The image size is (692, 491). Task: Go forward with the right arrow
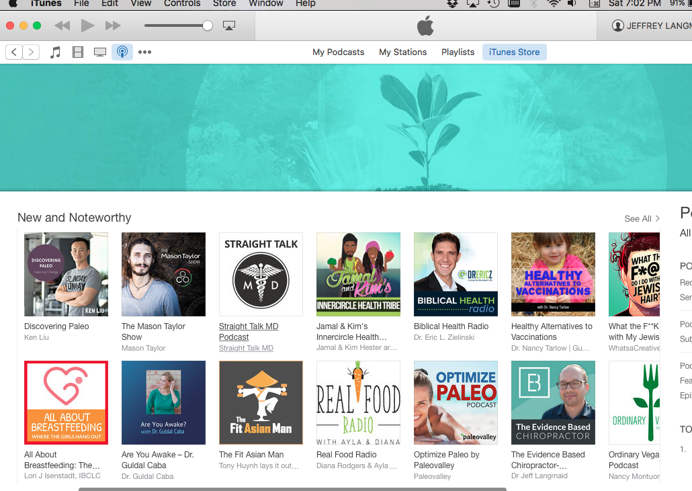tap(31, 52)
